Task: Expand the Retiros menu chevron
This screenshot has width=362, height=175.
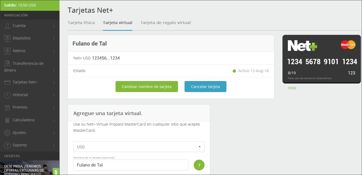Action: pos(54,51)
